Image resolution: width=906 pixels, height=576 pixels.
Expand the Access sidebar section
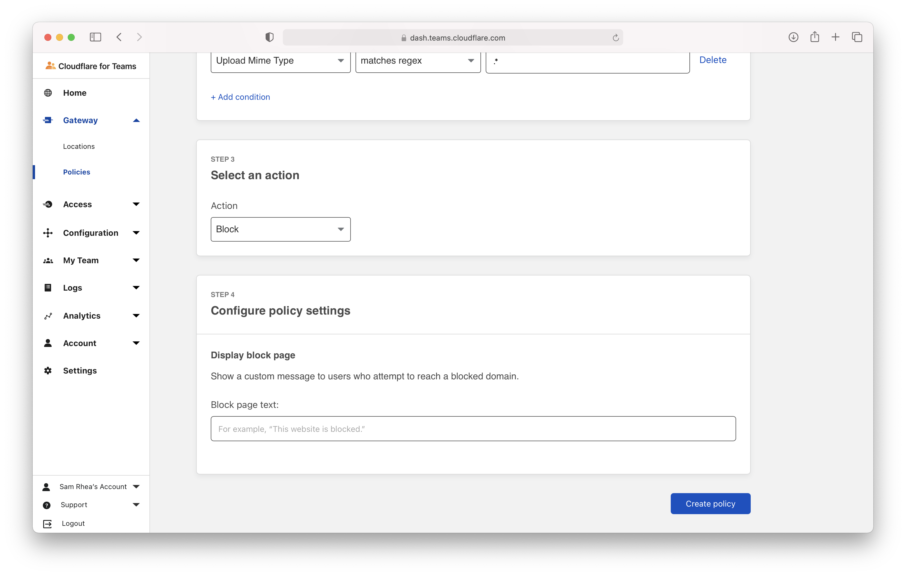(136, 204)
